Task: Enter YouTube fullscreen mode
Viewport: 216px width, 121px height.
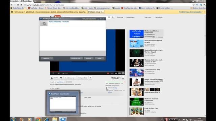Action: [x=123, y=73]
